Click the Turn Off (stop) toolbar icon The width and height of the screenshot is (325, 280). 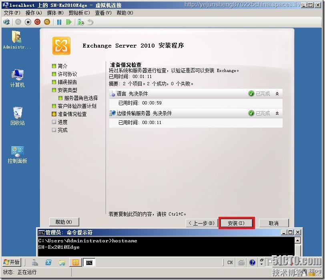pyautogui.click(x=28, y=22)
